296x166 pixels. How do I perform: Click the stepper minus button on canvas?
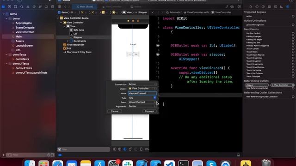tap(129, 54)
